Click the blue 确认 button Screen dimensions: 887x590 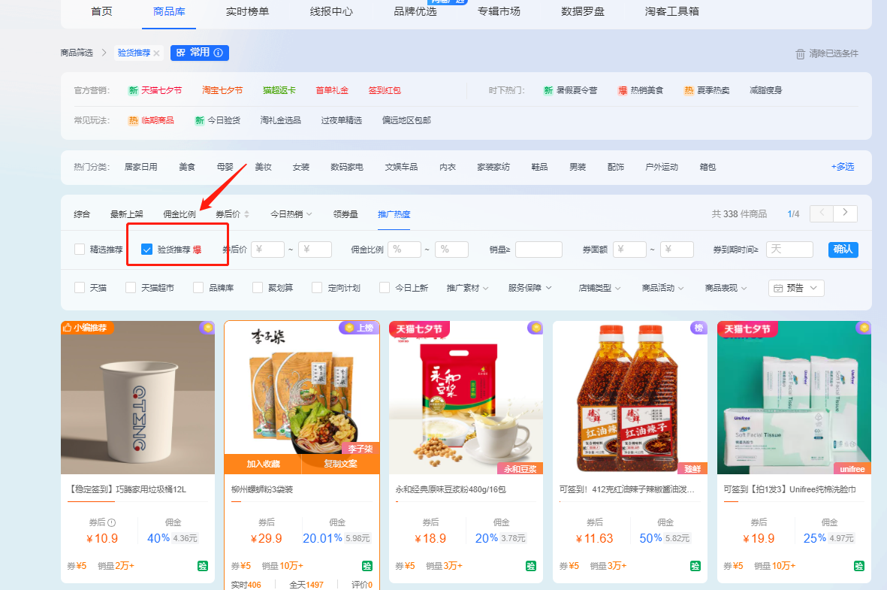point(843,250)
